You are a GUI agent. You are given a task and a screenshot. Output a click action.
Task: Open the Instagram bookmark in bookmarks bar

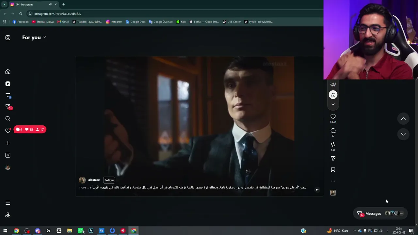tap(114, 22)
